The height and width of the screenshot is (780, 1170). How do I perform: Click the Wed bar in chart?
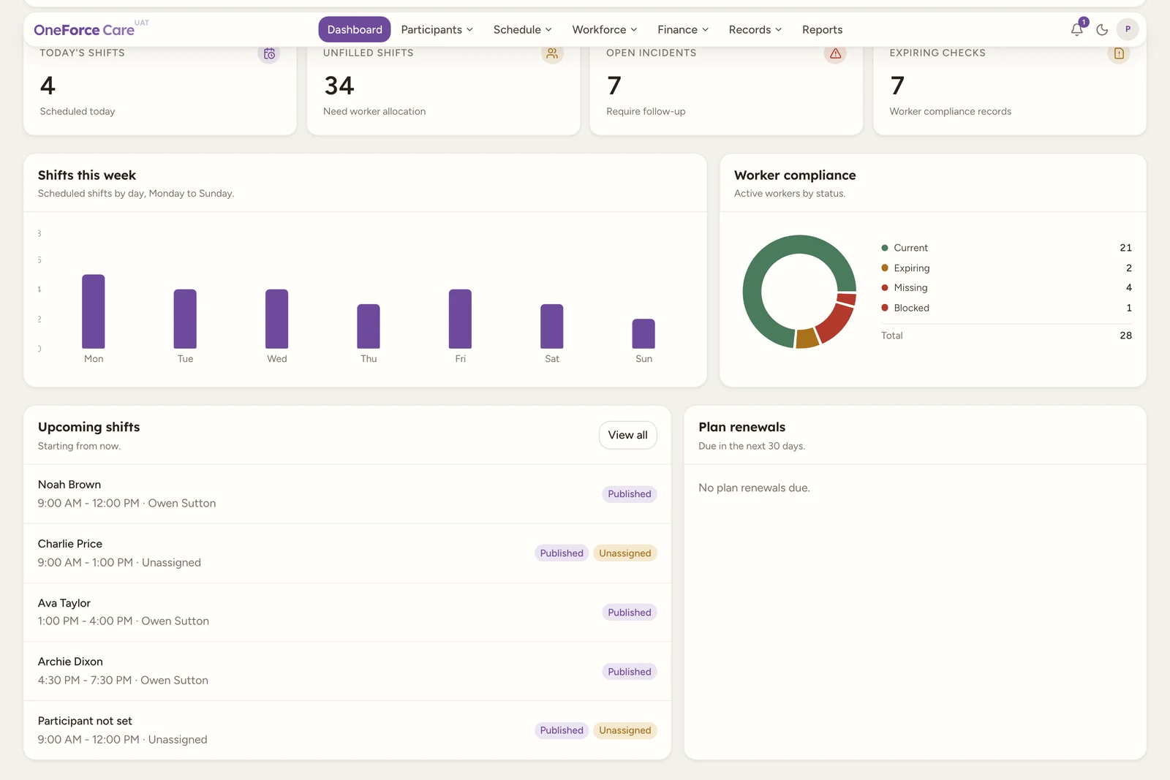coord(277,319)
